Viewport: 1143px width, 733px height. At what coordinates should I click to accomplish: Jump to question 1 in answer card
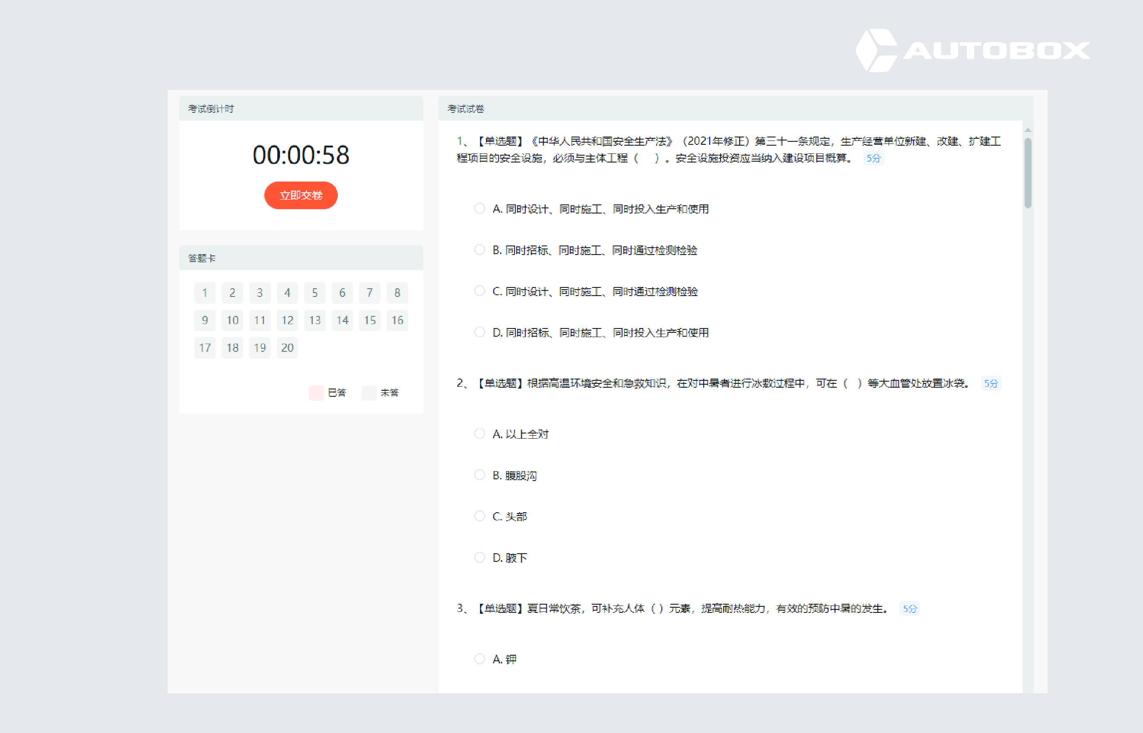pos(204,293)
